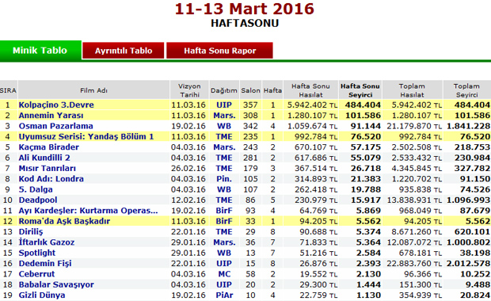Click PiAr distributor in Gizli Dünya row
The image size is (491, 301).
(x=224, y=295)
